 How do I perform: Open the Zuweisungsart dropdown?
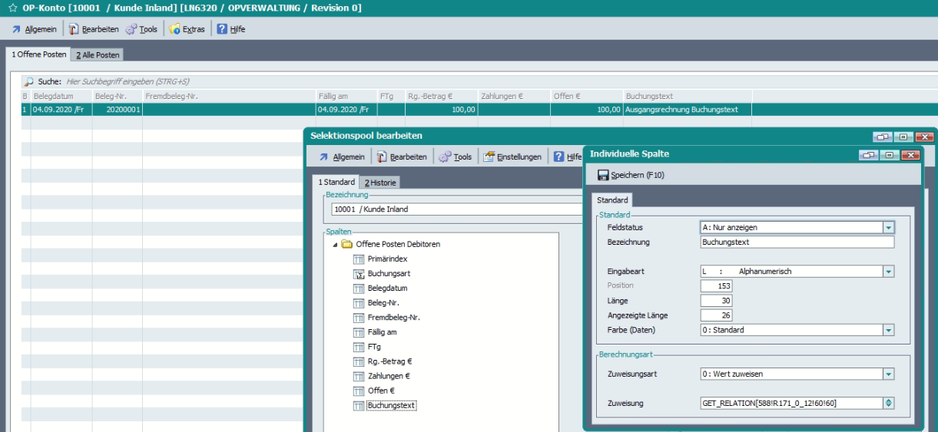pyautogui.click(x=889, y=374)
